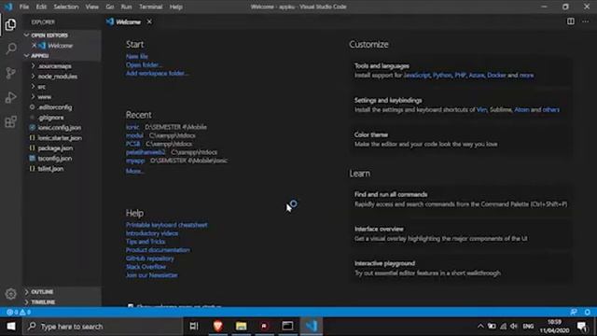Open the Extensions view
Viewport: 597px width, 336px height.
[x=10, y=122]
